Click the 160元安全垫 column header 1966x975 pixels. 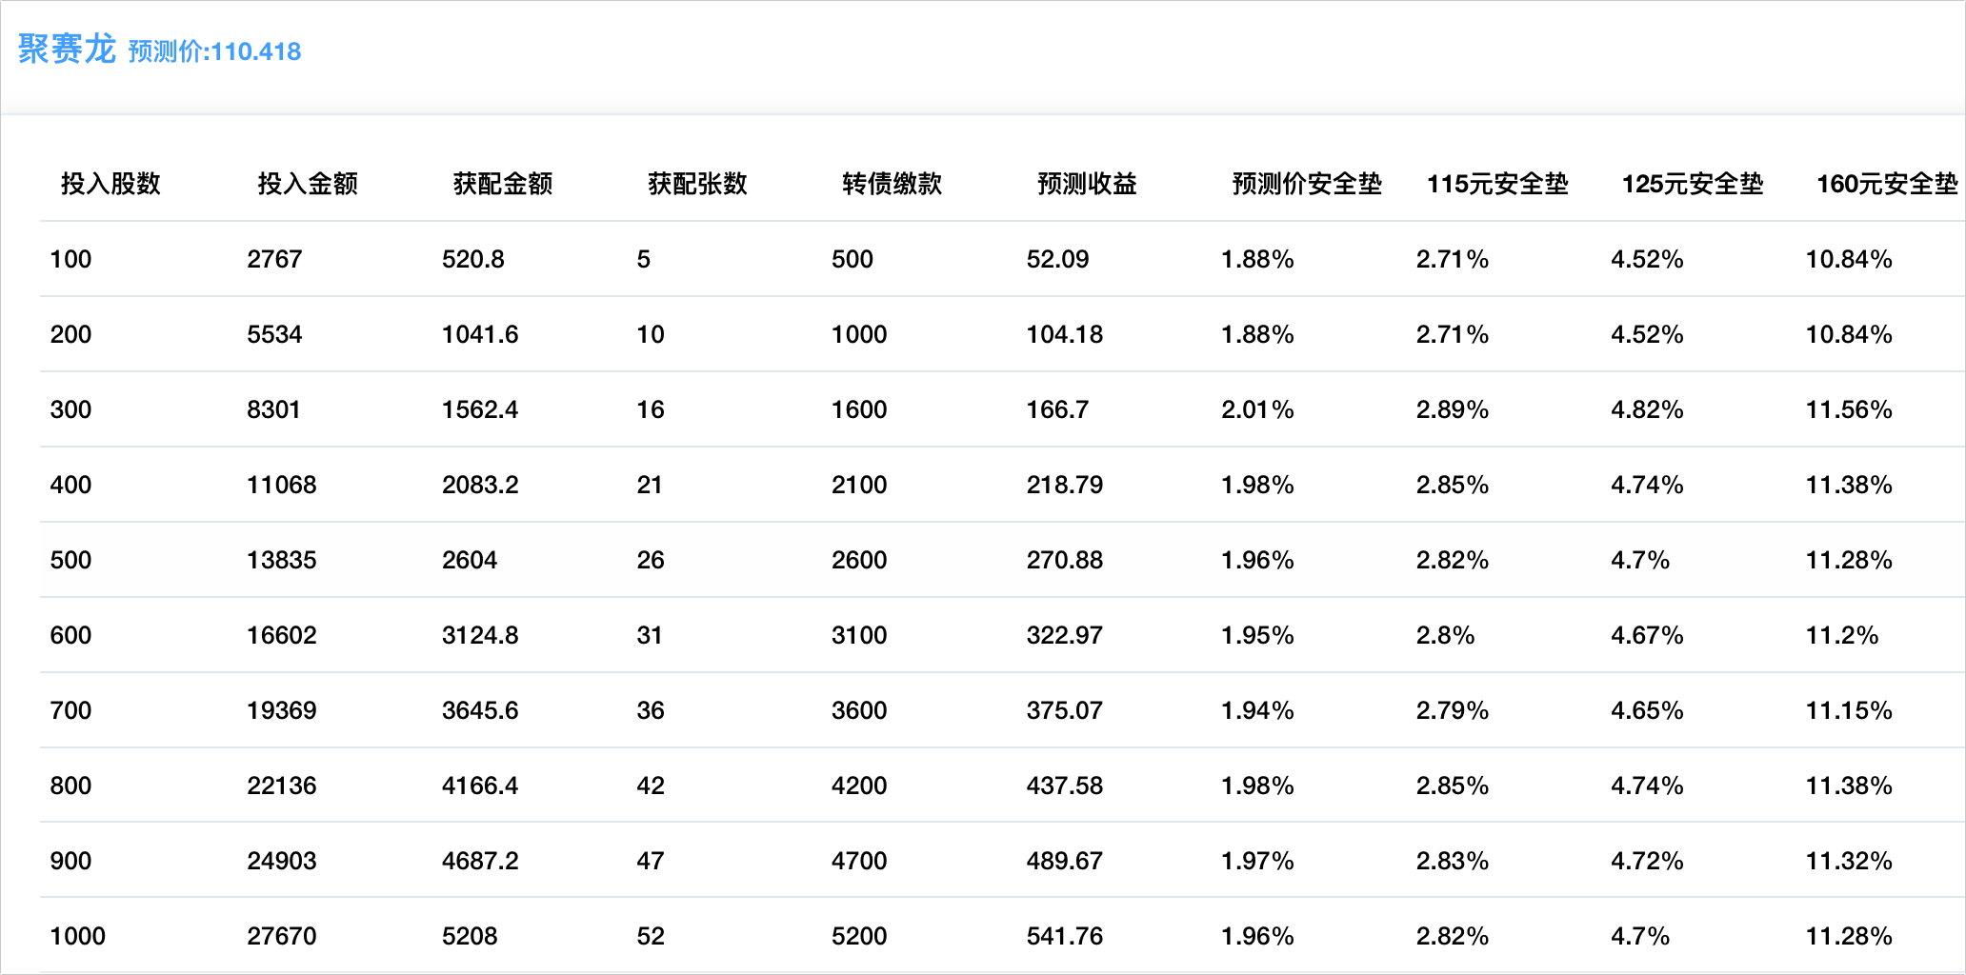click(1886, 184)
